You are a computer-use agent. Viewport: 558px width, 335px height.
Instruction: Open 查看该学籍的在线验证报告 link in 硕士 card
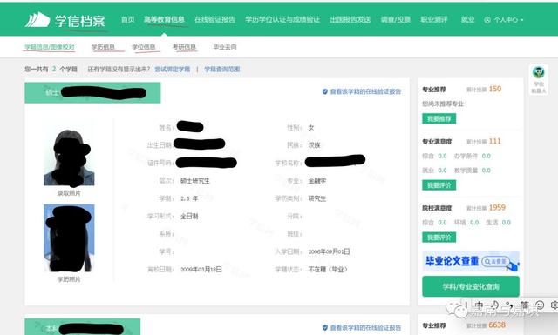pyautogui.click(x=362, y=91)
